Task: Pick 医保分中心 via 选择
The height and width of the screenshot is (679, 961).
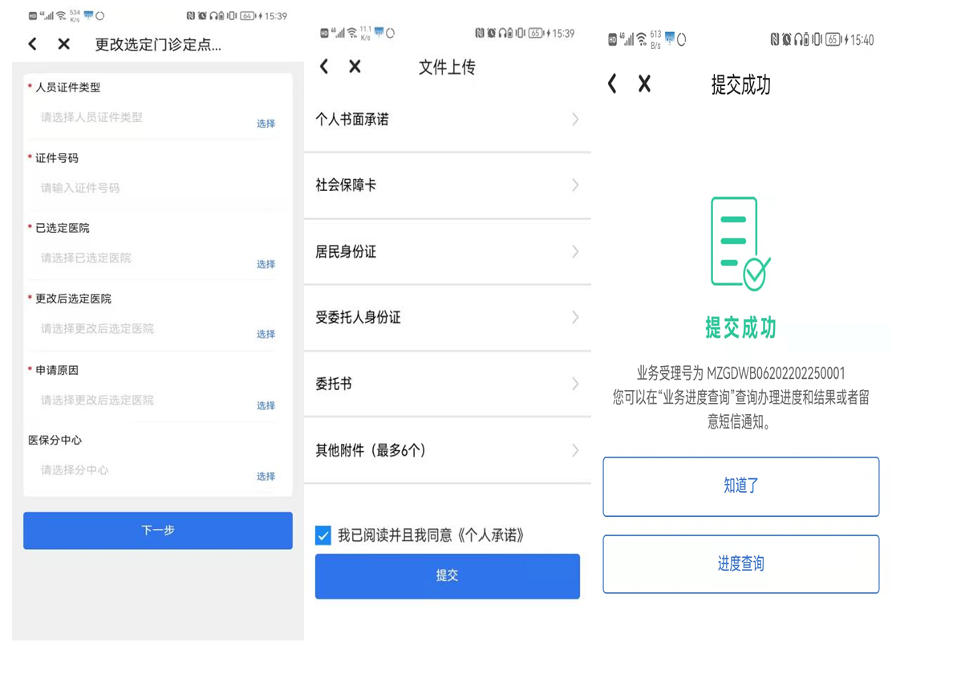Action: (266, 476)
